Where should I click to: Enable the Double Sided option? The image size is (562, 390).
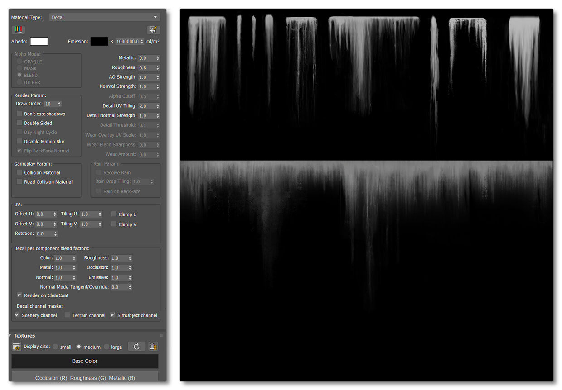pyautogui.click(x=19, y=123)
